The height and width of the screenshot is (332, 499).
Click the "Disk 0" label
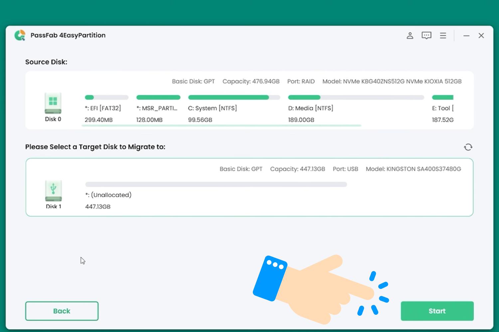pyautogui.click(x=53, y=119)
